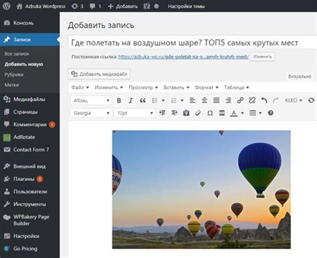The width and height of the screenshot is (317, 258).
Task: Open the Изменить editor menu
Action: click(109, 88)
